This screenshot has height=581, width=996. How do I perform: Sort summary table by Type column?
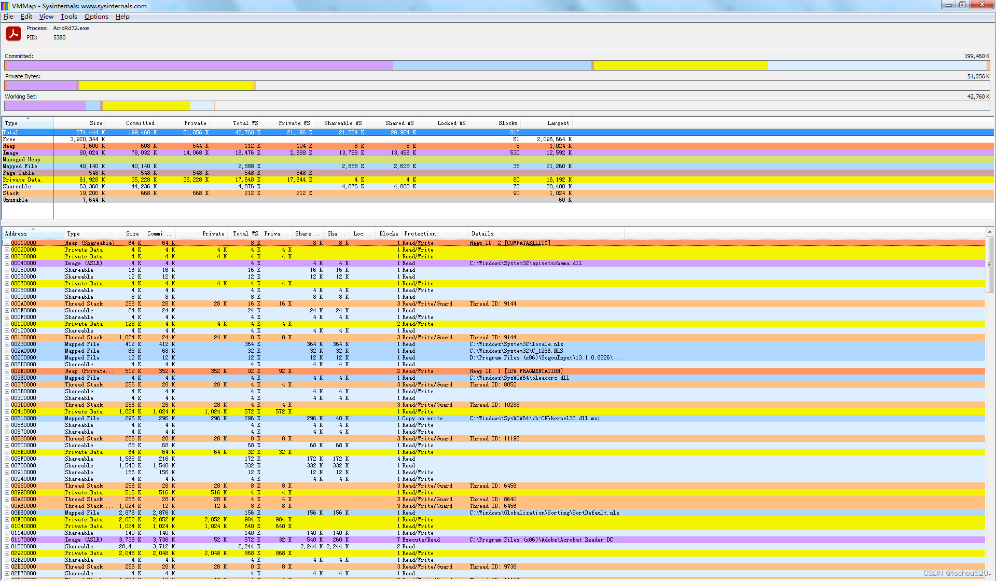click(x=27, y=123)
